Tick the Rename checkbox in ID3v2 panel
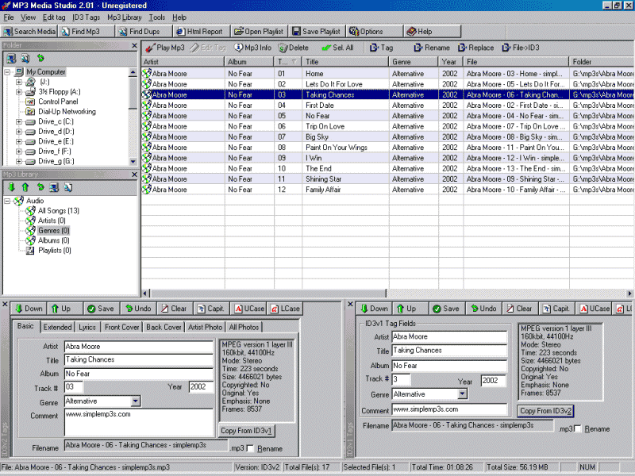 250,448
